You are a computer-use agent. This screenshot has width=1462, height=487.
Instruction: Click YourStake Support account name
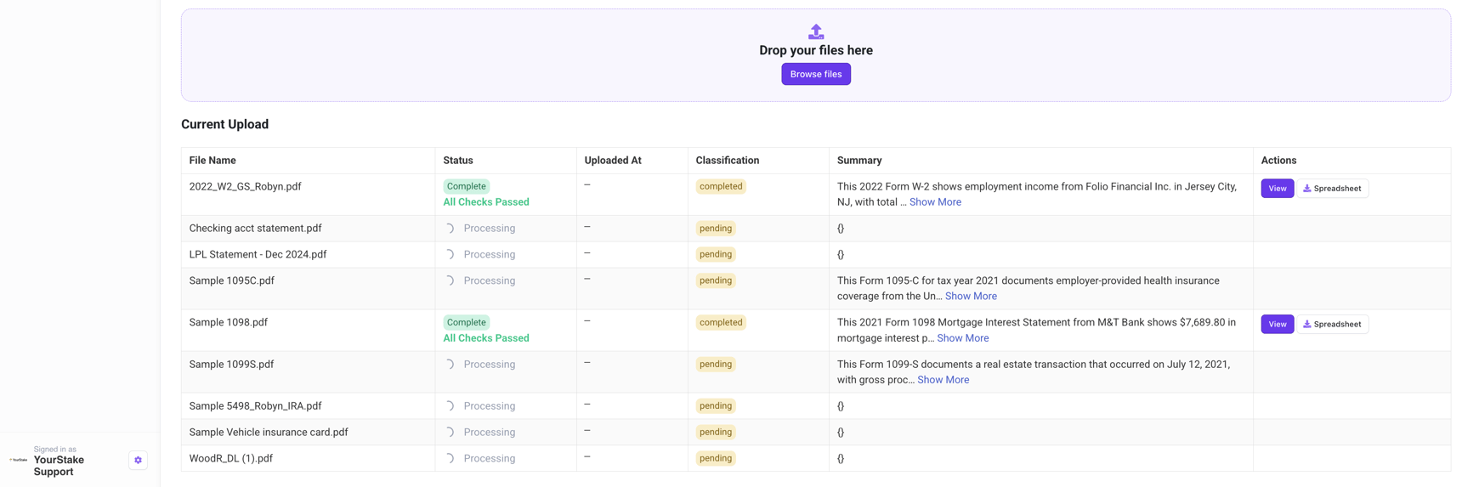point(59,466)
